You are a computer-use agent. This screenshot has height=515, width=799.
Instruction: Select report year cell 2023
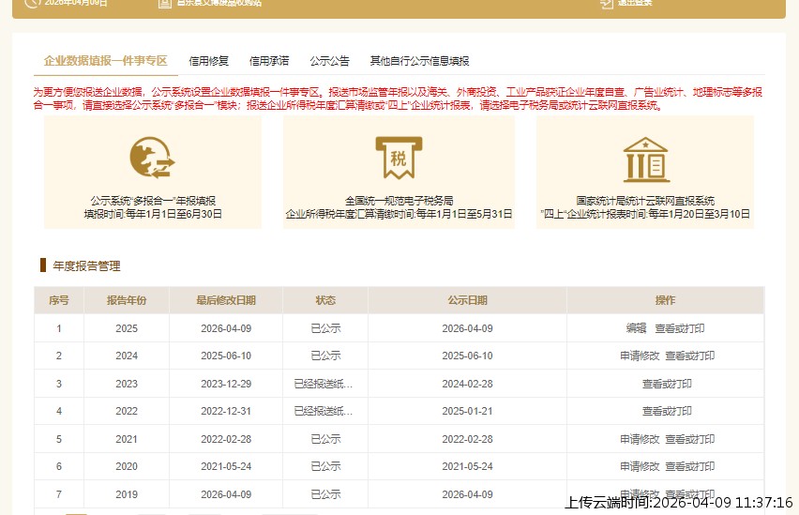tap(127, 384)
